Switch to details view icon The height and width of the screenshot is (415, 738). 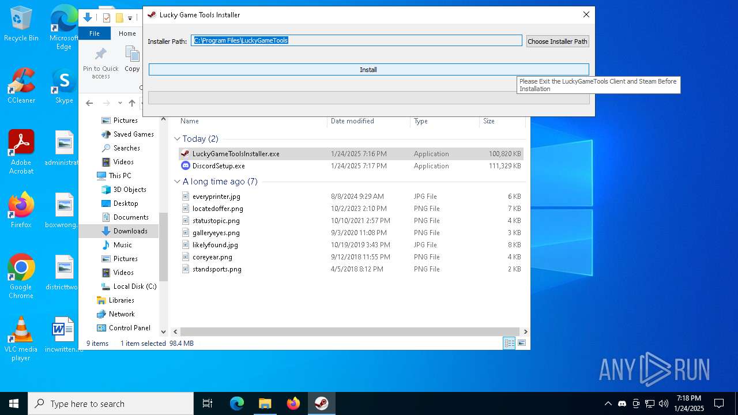coord(509,343)
